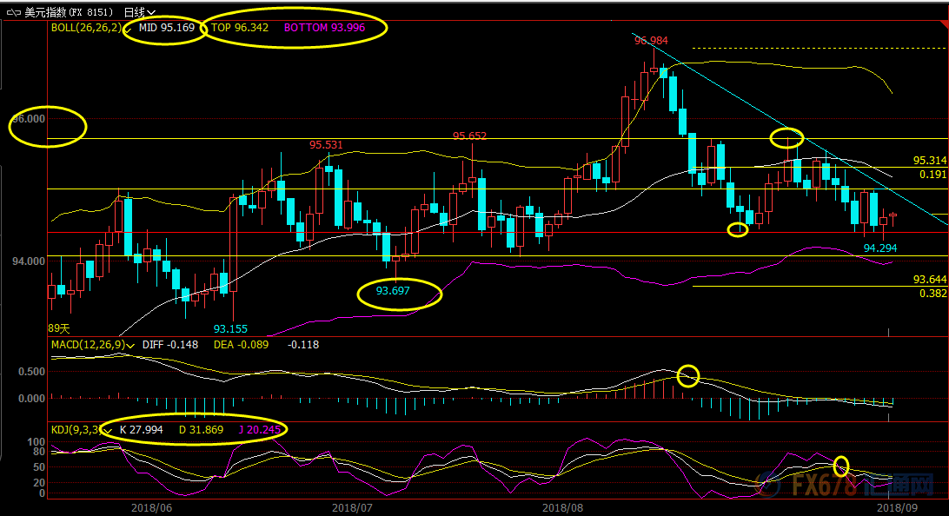
Task: Expand the 89天 period arrow
Action: (58, 328)
